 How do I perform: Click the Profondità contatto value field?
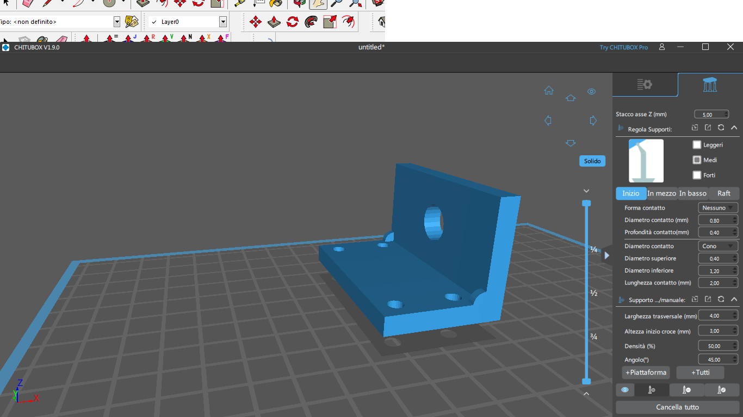coord(718,232)
